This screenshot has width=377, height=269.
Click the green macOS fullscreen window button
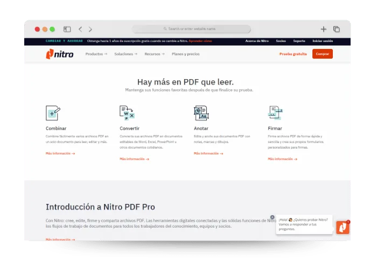pos(52,29)
